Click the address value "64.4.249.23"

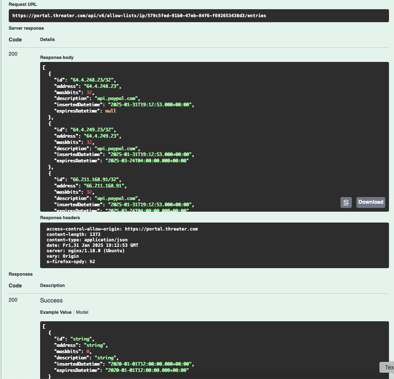click(x=101, y=136)
